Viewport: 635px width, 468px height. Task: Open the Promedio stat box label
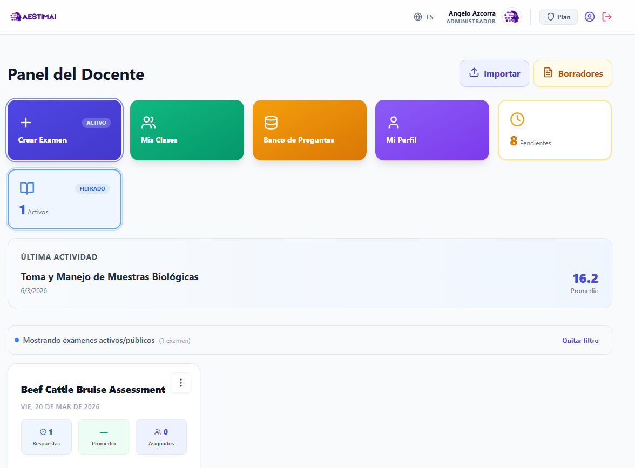click(104, 444)
